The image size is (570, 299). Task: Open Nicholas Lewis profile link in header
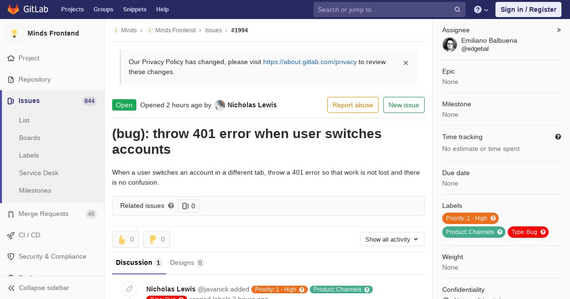(252, 105)
